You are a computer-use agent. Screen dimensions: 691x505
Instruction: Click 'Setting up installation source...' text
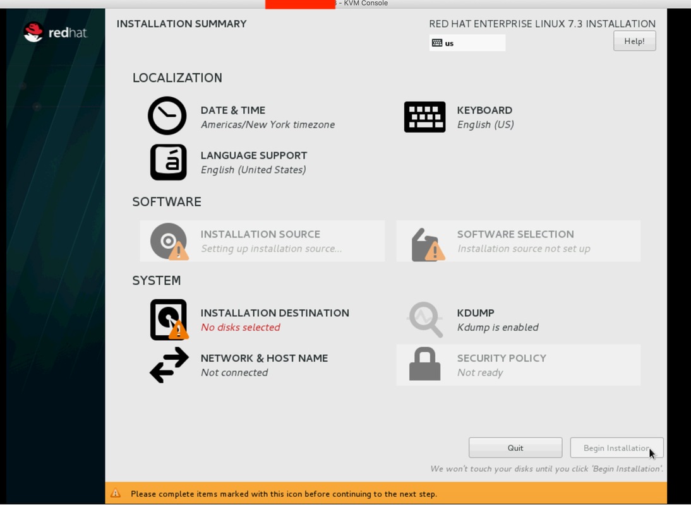tap(271, 249)
